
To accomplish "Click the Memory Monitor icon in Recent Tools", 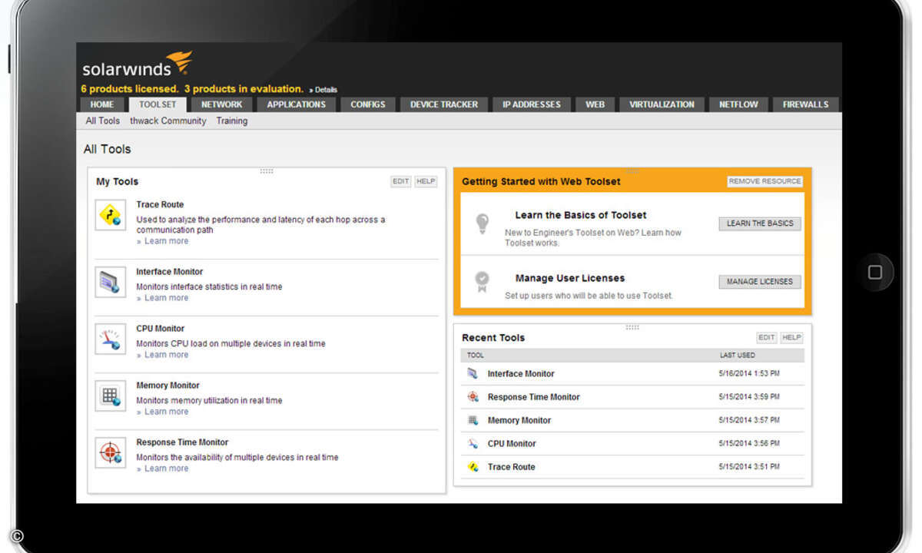I will [473, 420].
